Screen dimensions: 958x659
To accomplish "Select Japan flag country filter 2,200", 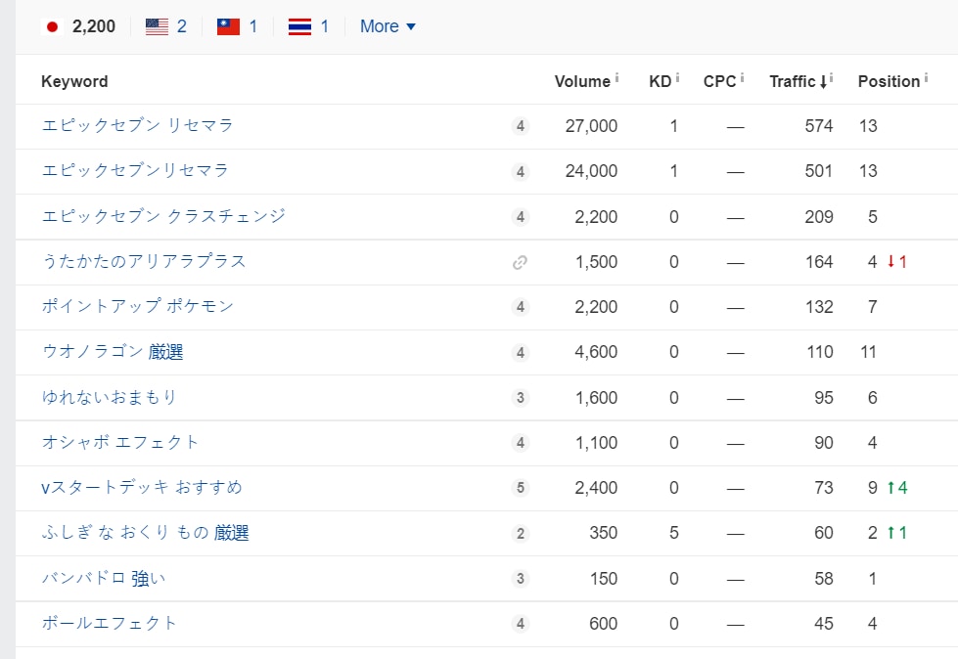I will point(79,26).
